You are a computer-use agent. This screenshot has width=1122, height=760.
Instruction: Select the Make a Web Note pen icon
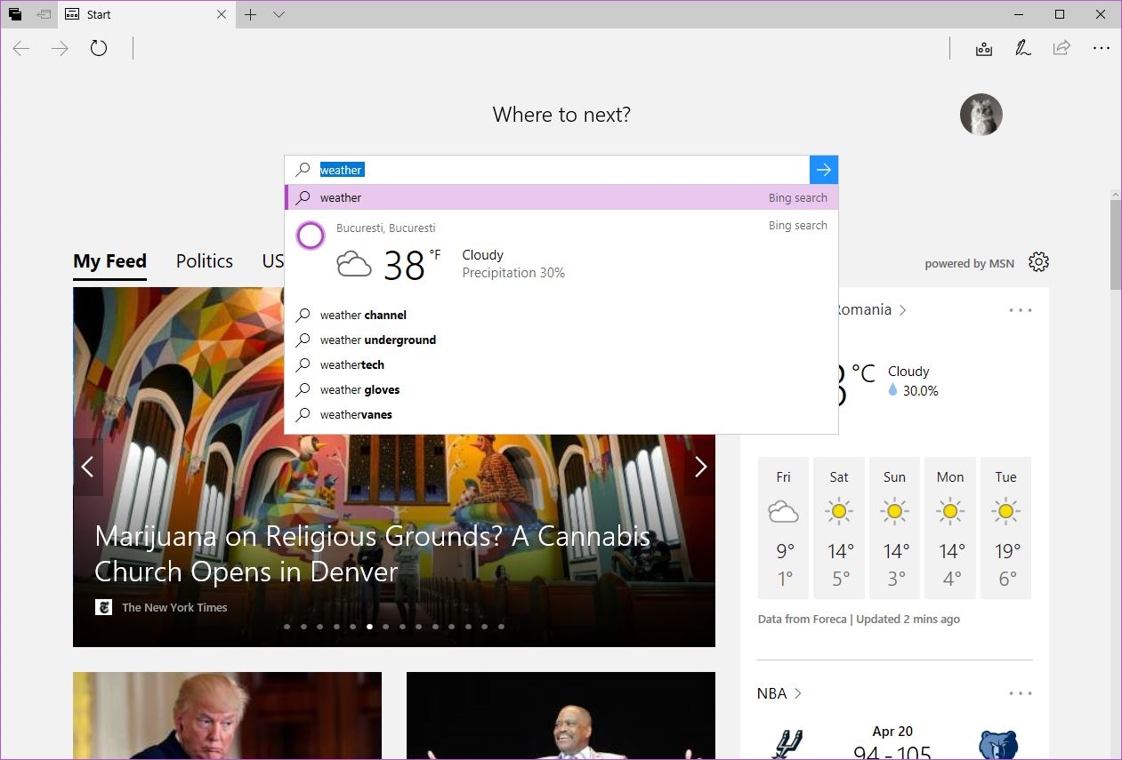1022,49
